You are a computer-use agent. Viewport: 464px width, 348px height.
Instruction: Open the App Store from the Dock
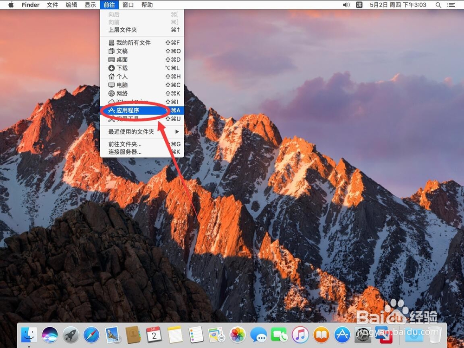click(x=342, y=334)
